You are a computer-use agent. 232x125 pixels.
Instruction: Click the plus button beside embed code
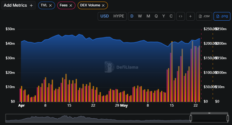190,16
